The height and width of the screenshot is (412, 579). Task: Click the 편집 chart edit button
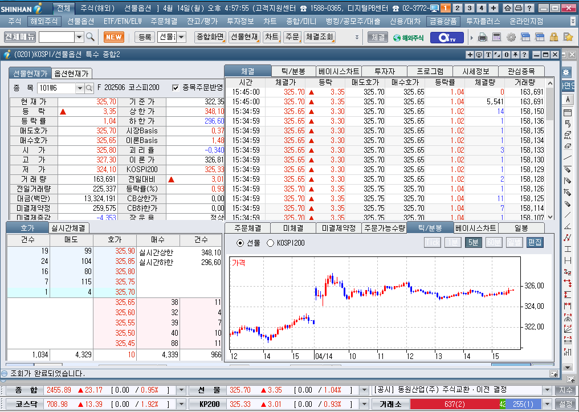[535, 243]
